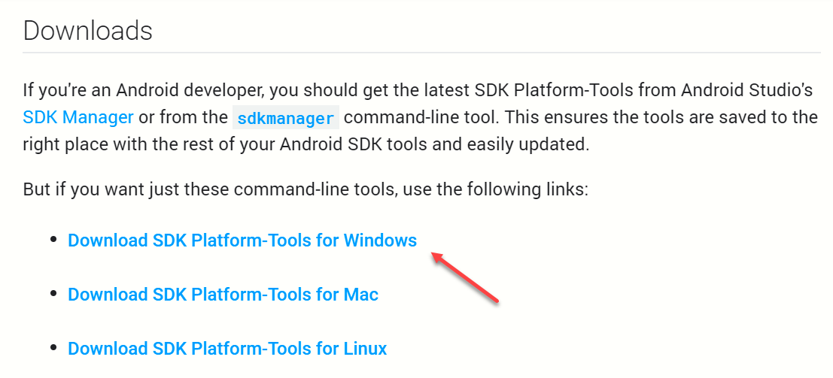Click the word Linux in the third link
The height and width of the screenshot is (378, 833).
coord(366,348)
